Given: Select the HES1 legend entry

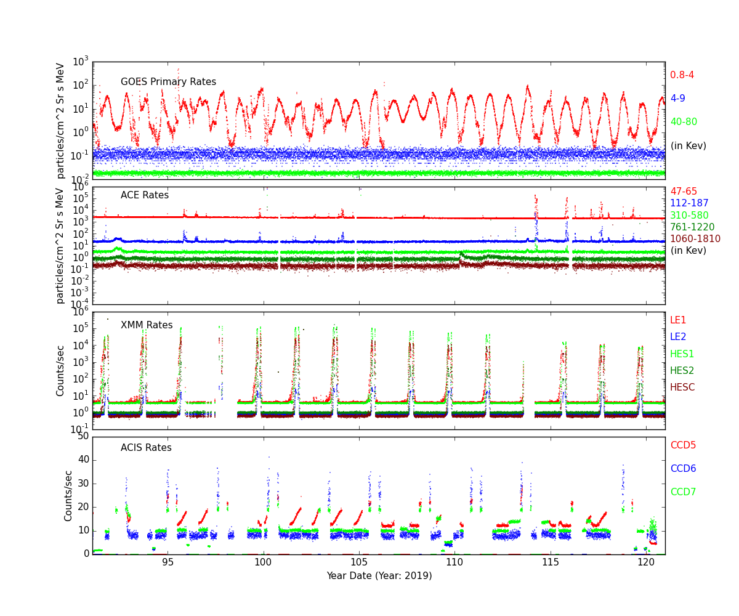Looking at the screenshot, I should 682,354.
